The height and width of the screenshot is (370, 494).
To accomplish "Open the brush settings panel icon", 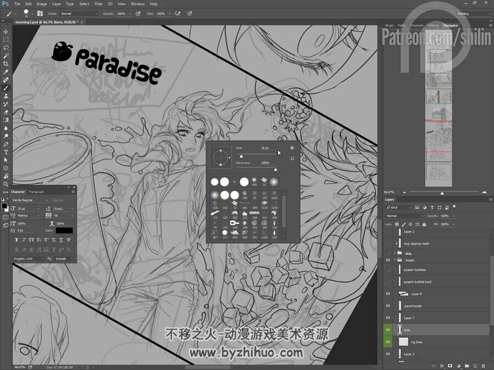I will [40, 14].
